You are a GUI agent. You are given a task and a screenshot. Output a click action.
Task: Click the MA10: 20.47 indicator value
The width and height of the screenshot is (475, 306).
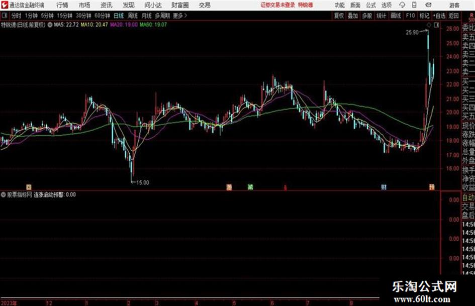point(94,25)
